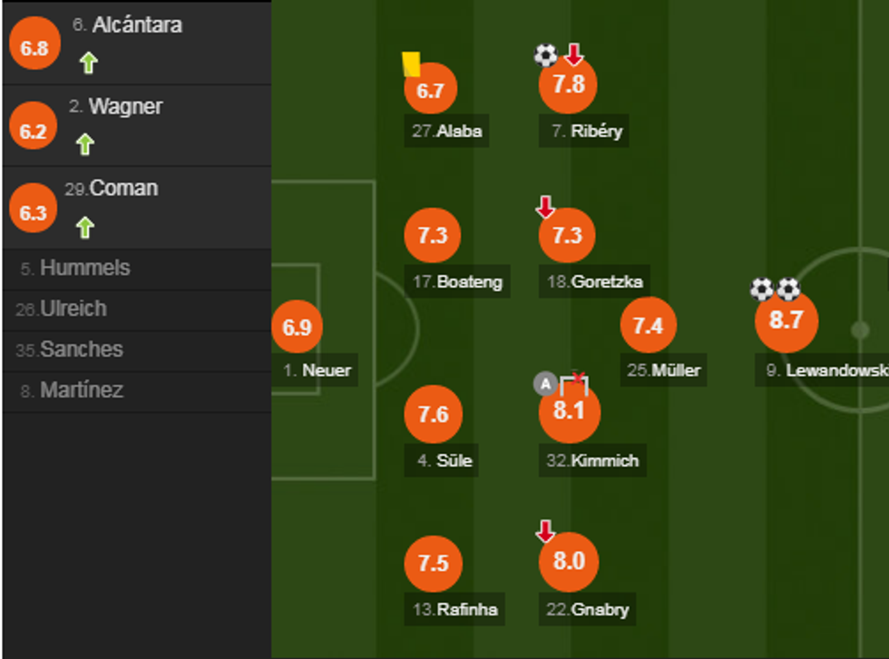
Task: Click Alaba's yellow card icon
Action: click(x=412, y=64)
